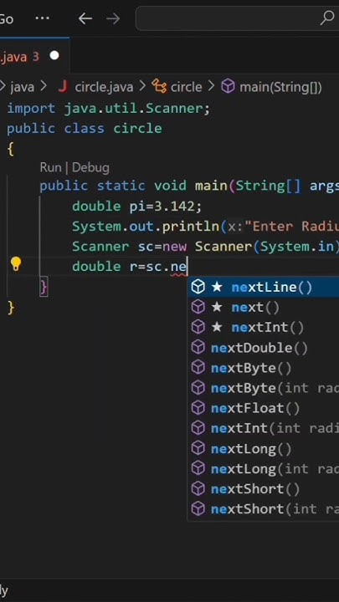Select the nextByte(int radix) suggestion
The width and height of the screenshot is (339, 602).
[264, 388]
